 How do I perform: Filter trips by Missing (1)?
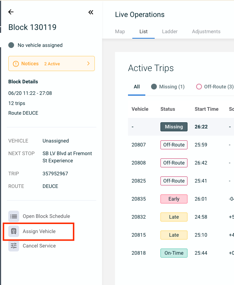(x=168, y=87)
